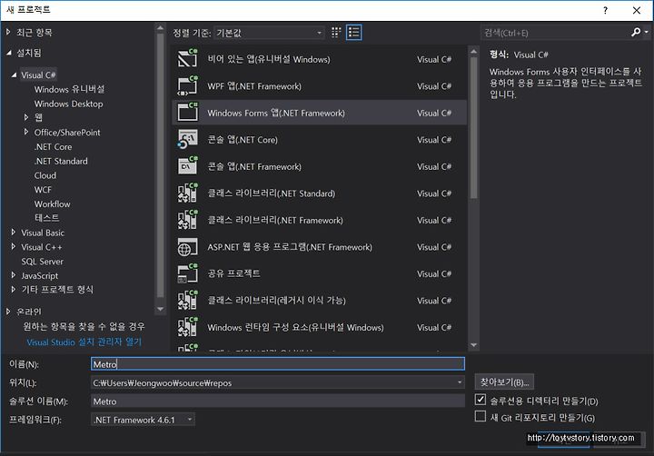Toggle the solution directory checkbox
The image size is (654, 456).
pos(481,400)
